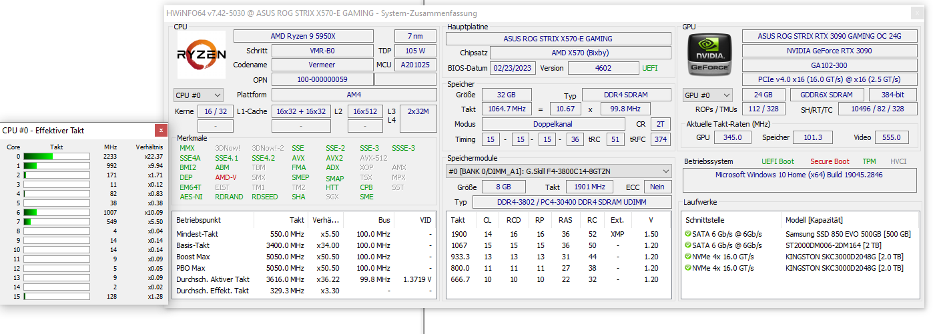Click the tRFC 374 timing field
933x334 pixels.
click(x=660, y=140)
